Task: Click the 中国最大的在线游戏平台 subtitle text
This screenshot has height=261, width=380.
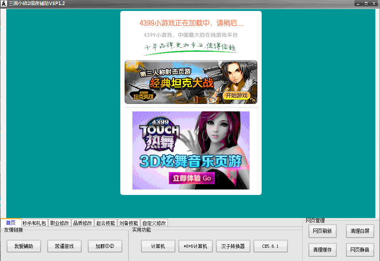Action: click(x=208, y=35)
